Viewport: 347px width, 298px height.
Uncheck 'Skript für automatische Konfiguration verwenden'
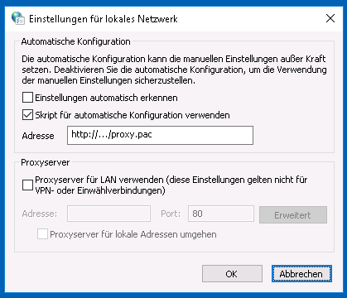(27, 115)
